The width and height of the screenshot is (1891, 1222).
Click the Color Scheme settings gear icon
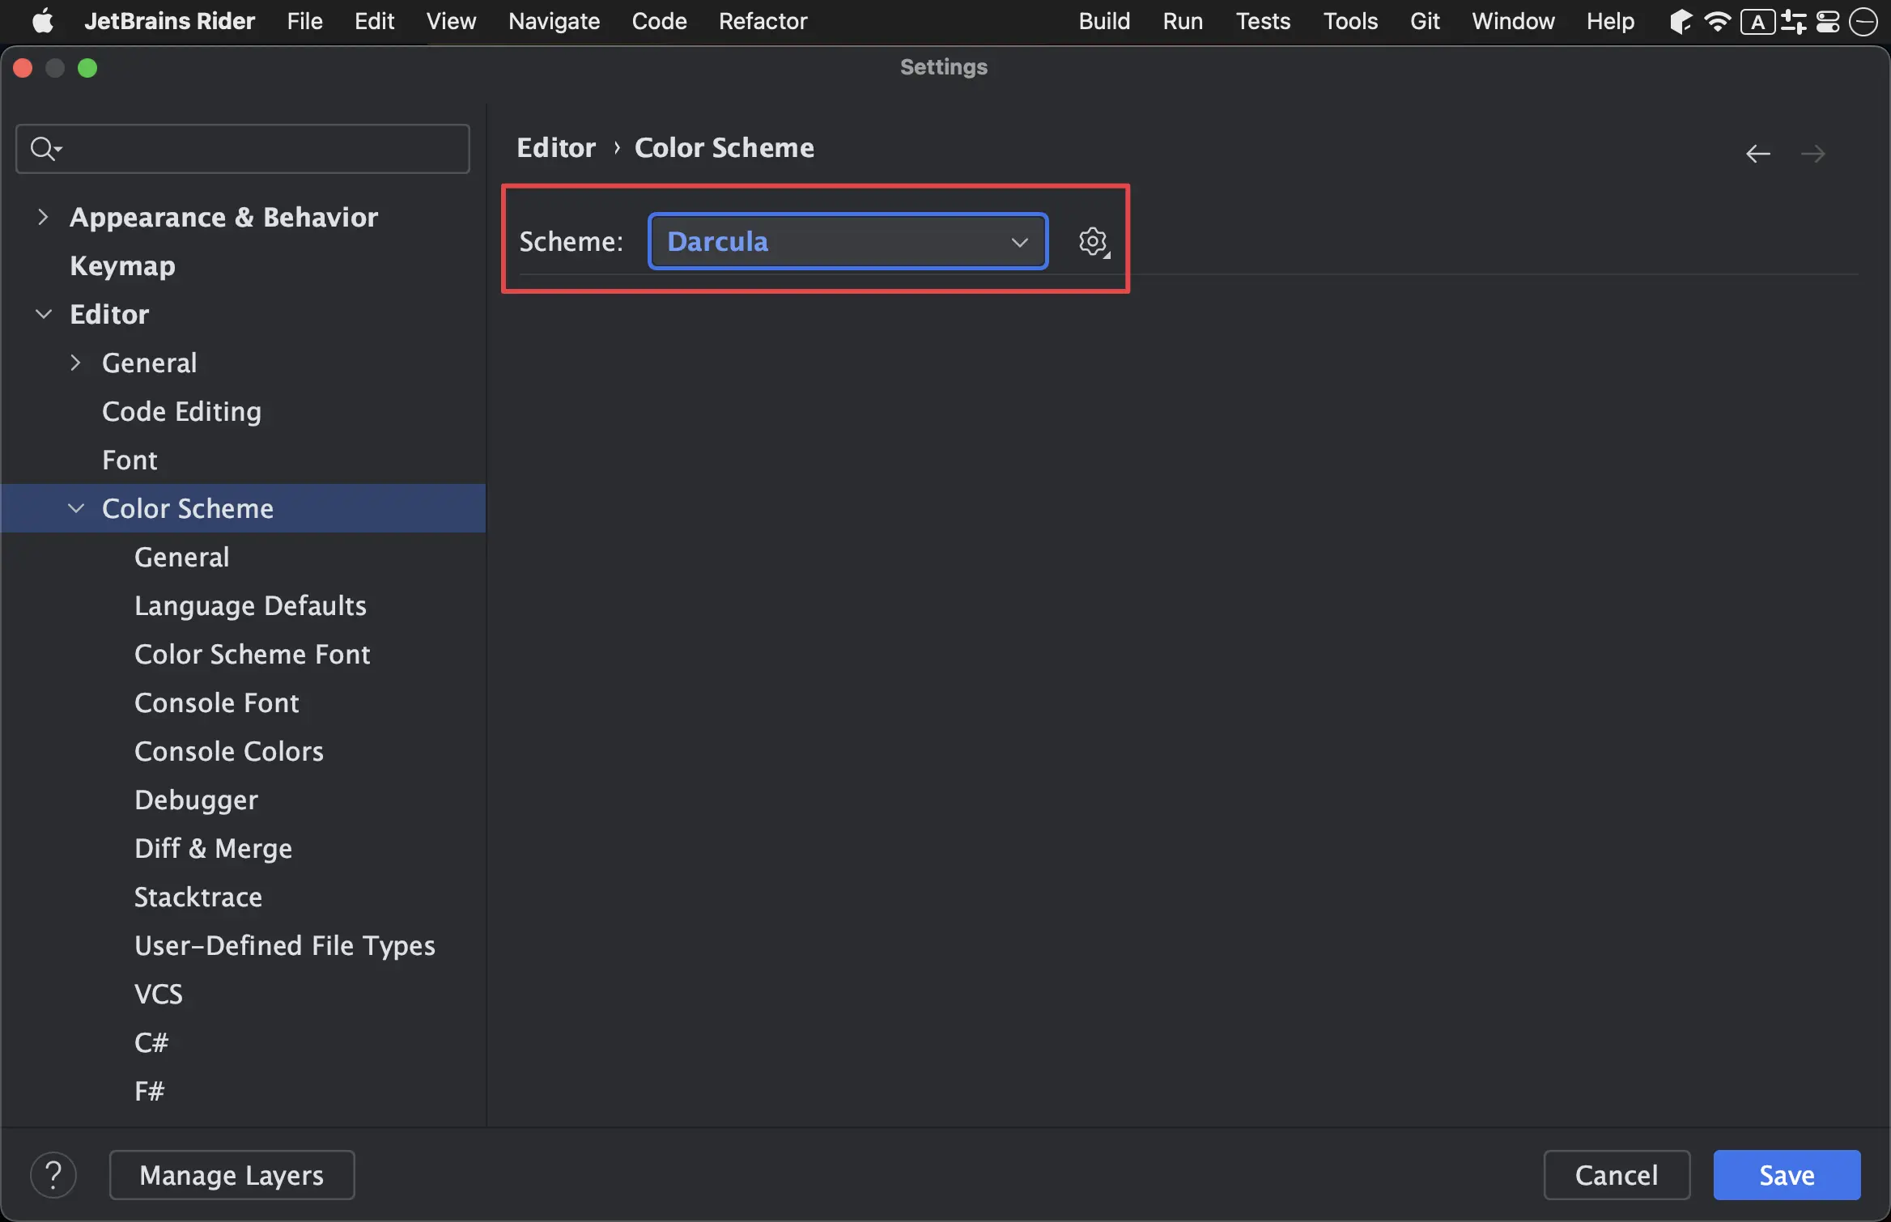pyautogui.click(x=1093, y=240)
